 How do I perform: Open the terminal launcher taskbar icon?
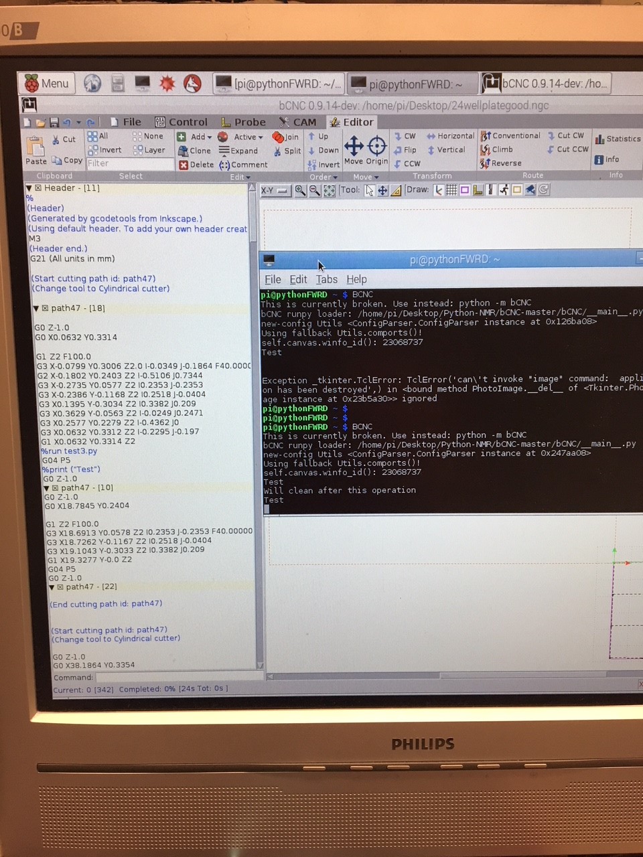click(142, 83)
